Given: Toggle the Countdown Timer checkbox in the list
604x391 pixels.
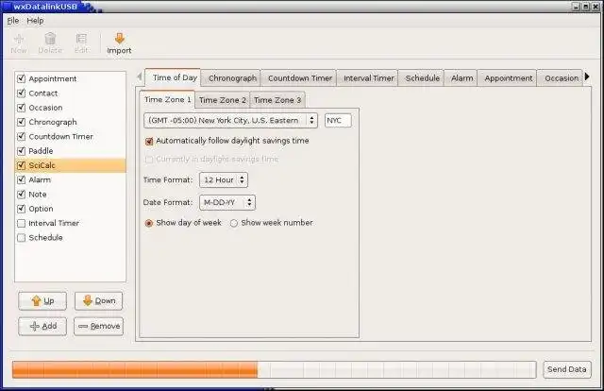Looking at the screenshot, I should click(x=21, y=137).
